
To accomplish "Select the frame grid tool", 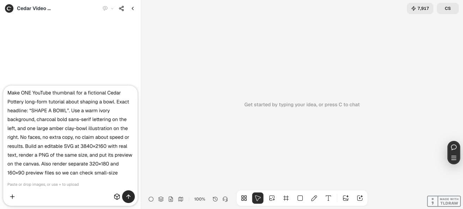I will [x=286, y=198].
